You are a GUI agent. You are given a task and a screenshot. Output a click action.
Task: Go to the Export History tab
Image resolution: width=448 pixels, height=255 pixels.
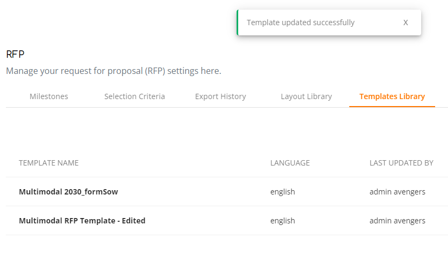point(221,96)
